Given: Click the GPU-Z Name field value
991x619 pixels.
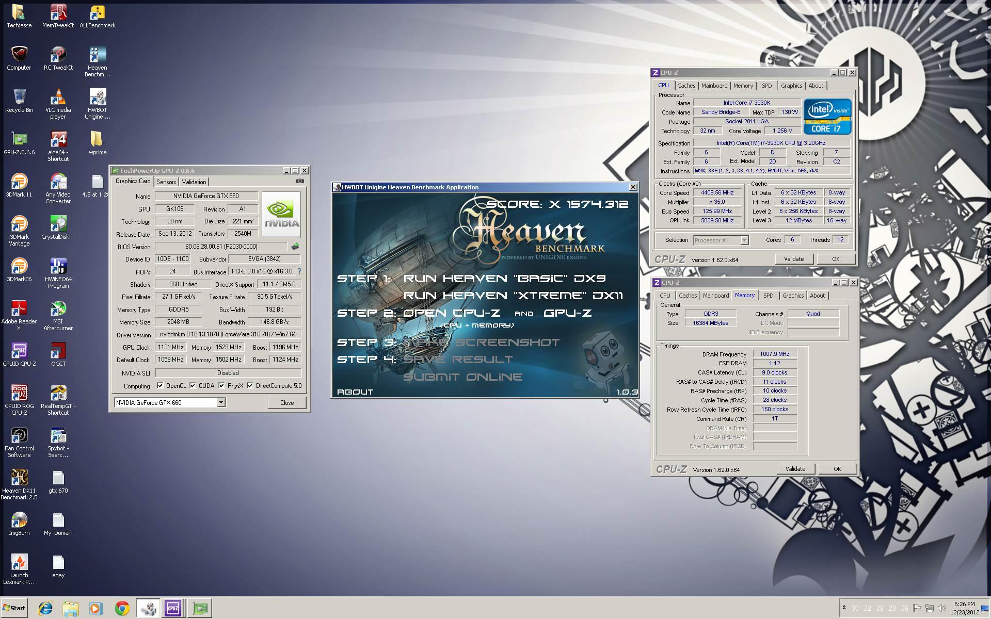Looking at the screenshot, I should coord(206,196).
